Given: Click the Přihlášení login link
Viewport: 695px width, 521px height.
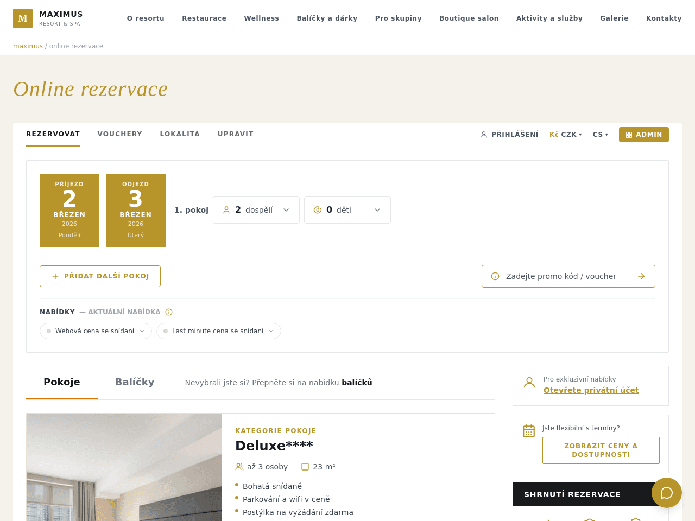Looking at the screenshot, I should [x=509, y=135].
